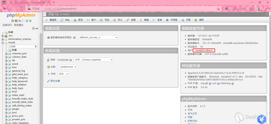Open the 插件 (Plugins) tab
The height and width of the screenshot is (124, 271).
coord(199,20)
